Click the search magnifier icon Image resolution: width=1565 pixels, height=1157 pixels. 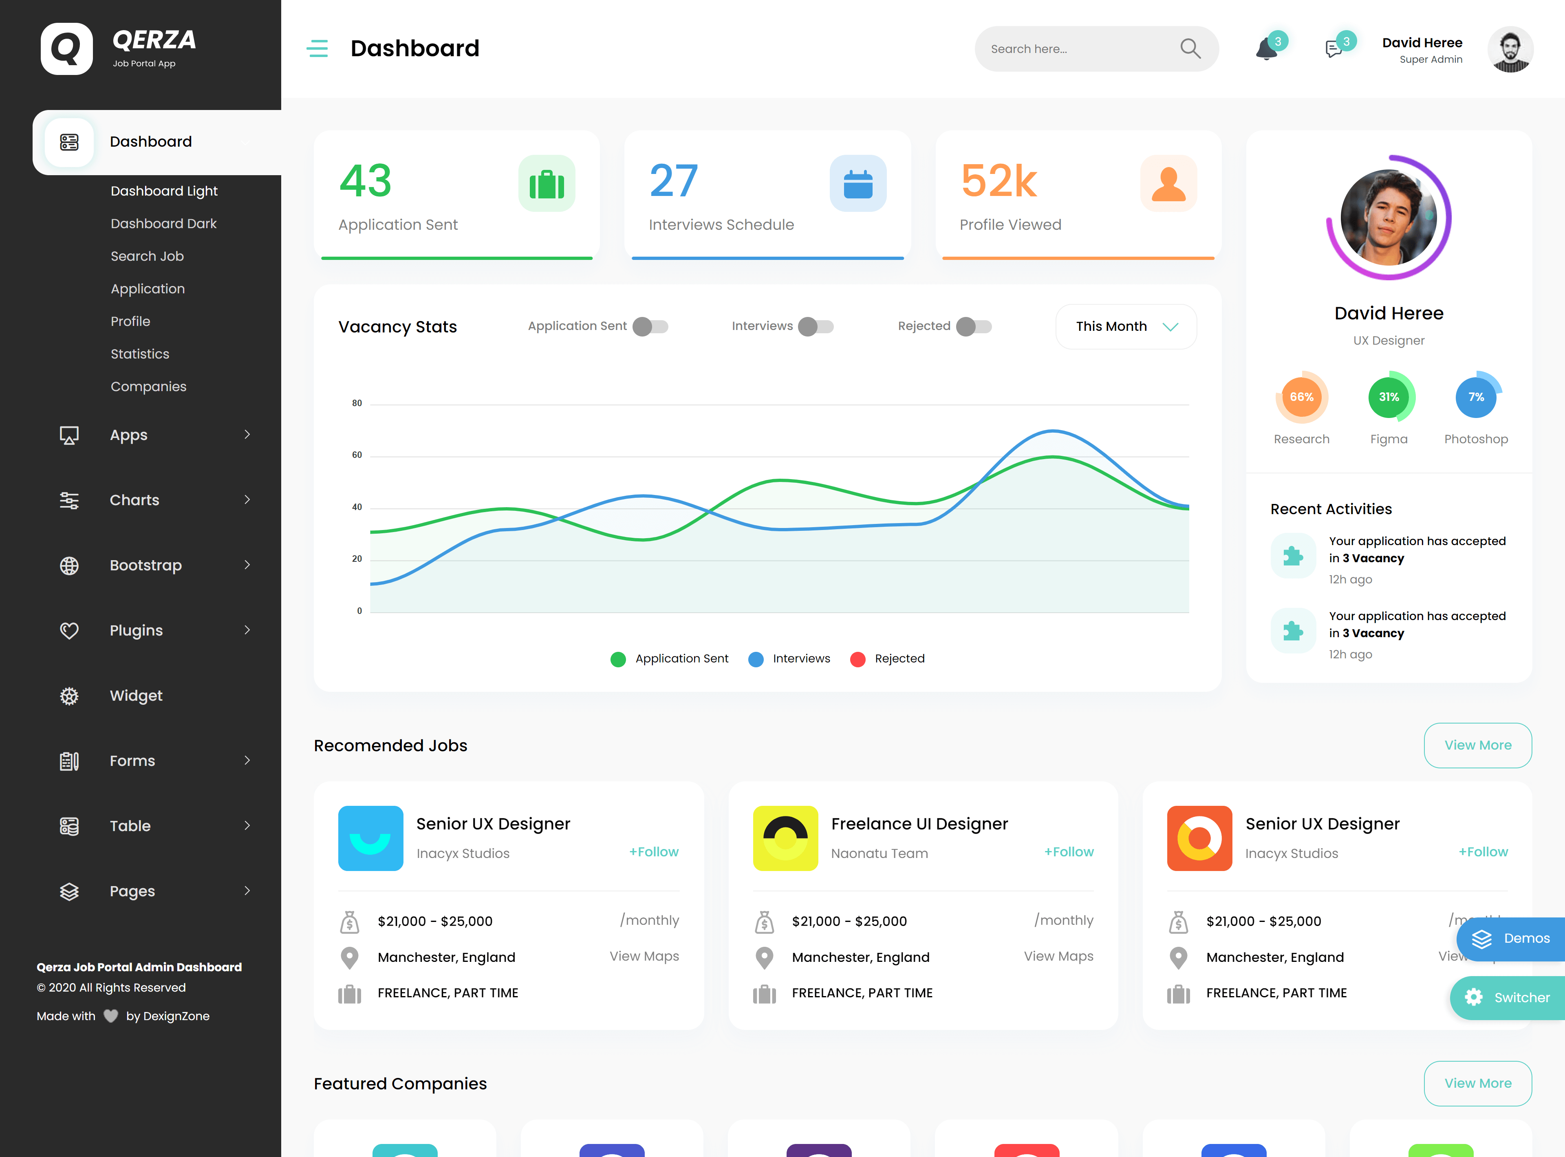coord(1190,48)
